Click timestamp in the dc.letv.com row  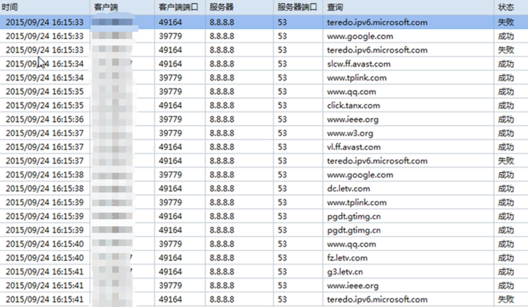[x=44, y=188]
